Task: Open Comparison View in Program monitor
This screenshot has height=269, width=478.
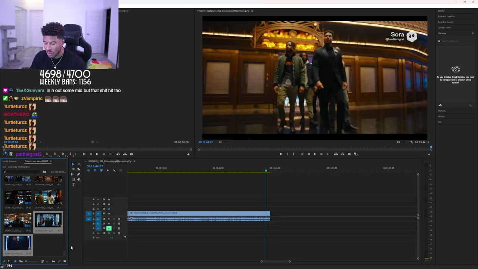Action: [356, 154]
